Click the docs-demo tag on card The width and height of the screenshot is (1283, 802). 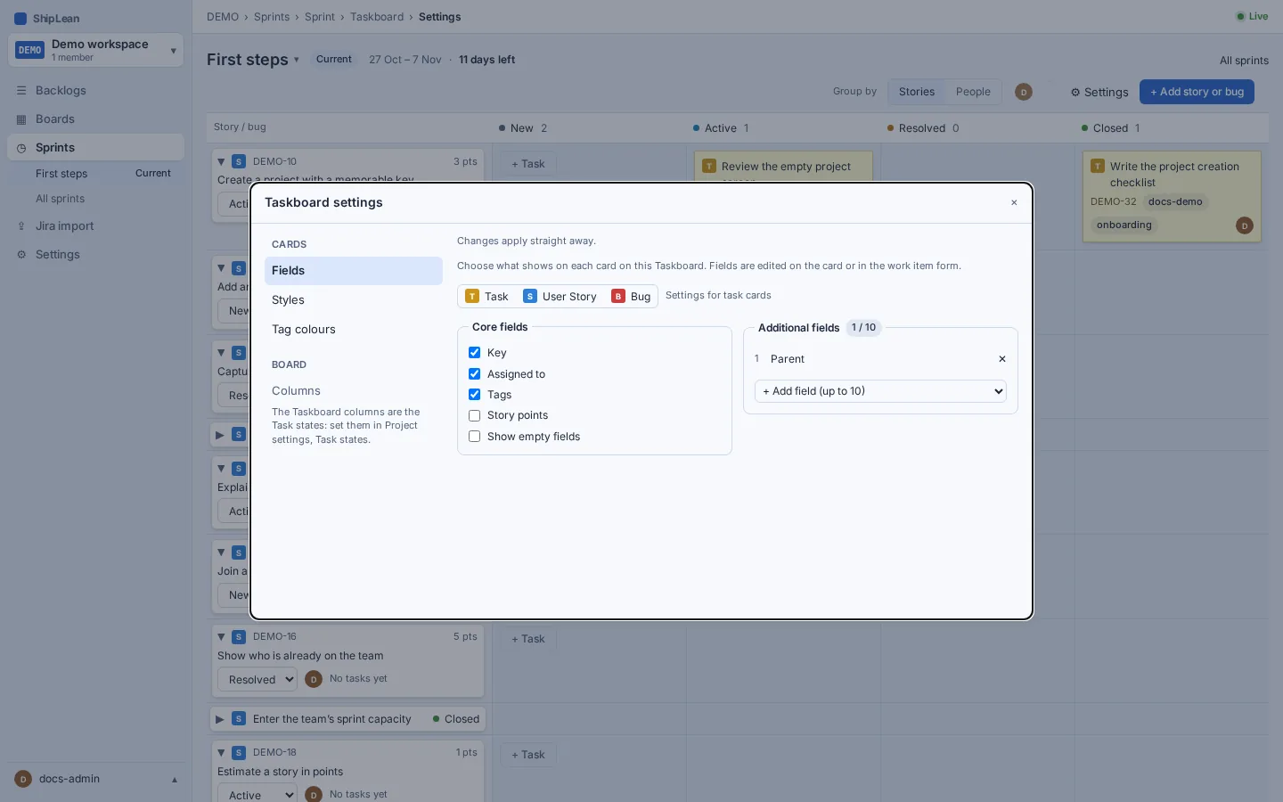1175,202
